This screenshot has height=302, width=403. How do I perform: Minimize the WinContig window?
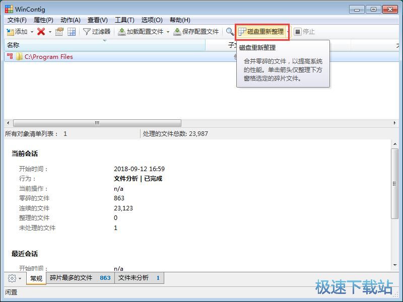click(357, 10)
